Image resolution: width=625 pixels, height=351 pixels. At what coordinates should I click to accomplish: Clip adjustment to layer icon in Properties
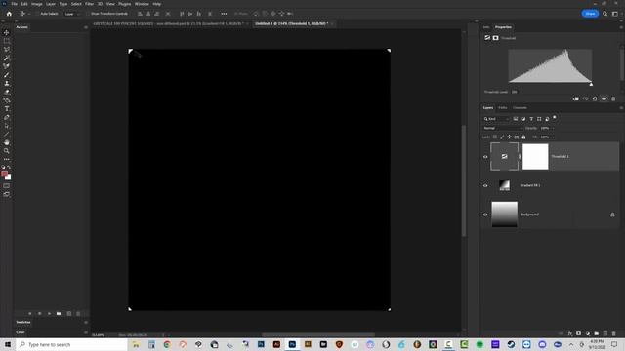click(x=575, y=98)
